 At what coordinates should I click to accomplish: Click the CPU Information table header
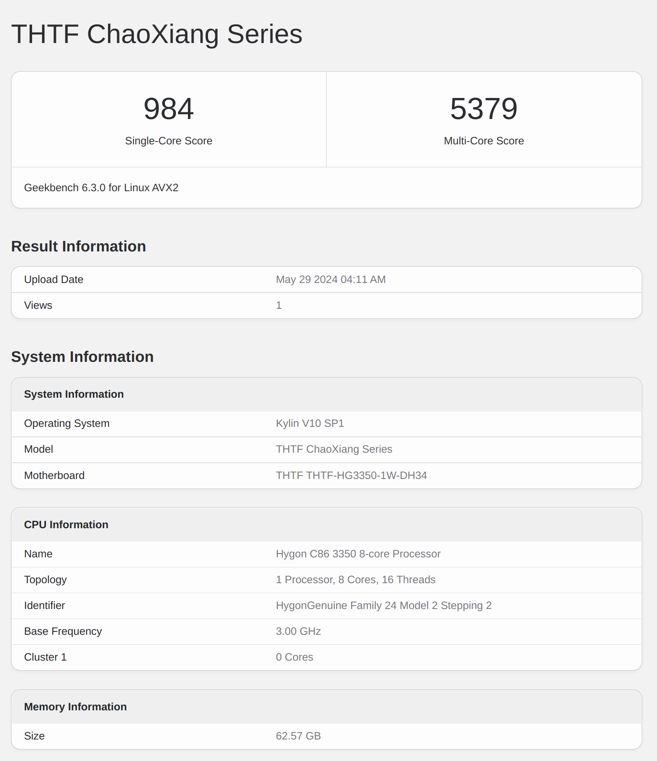(66, 525)
